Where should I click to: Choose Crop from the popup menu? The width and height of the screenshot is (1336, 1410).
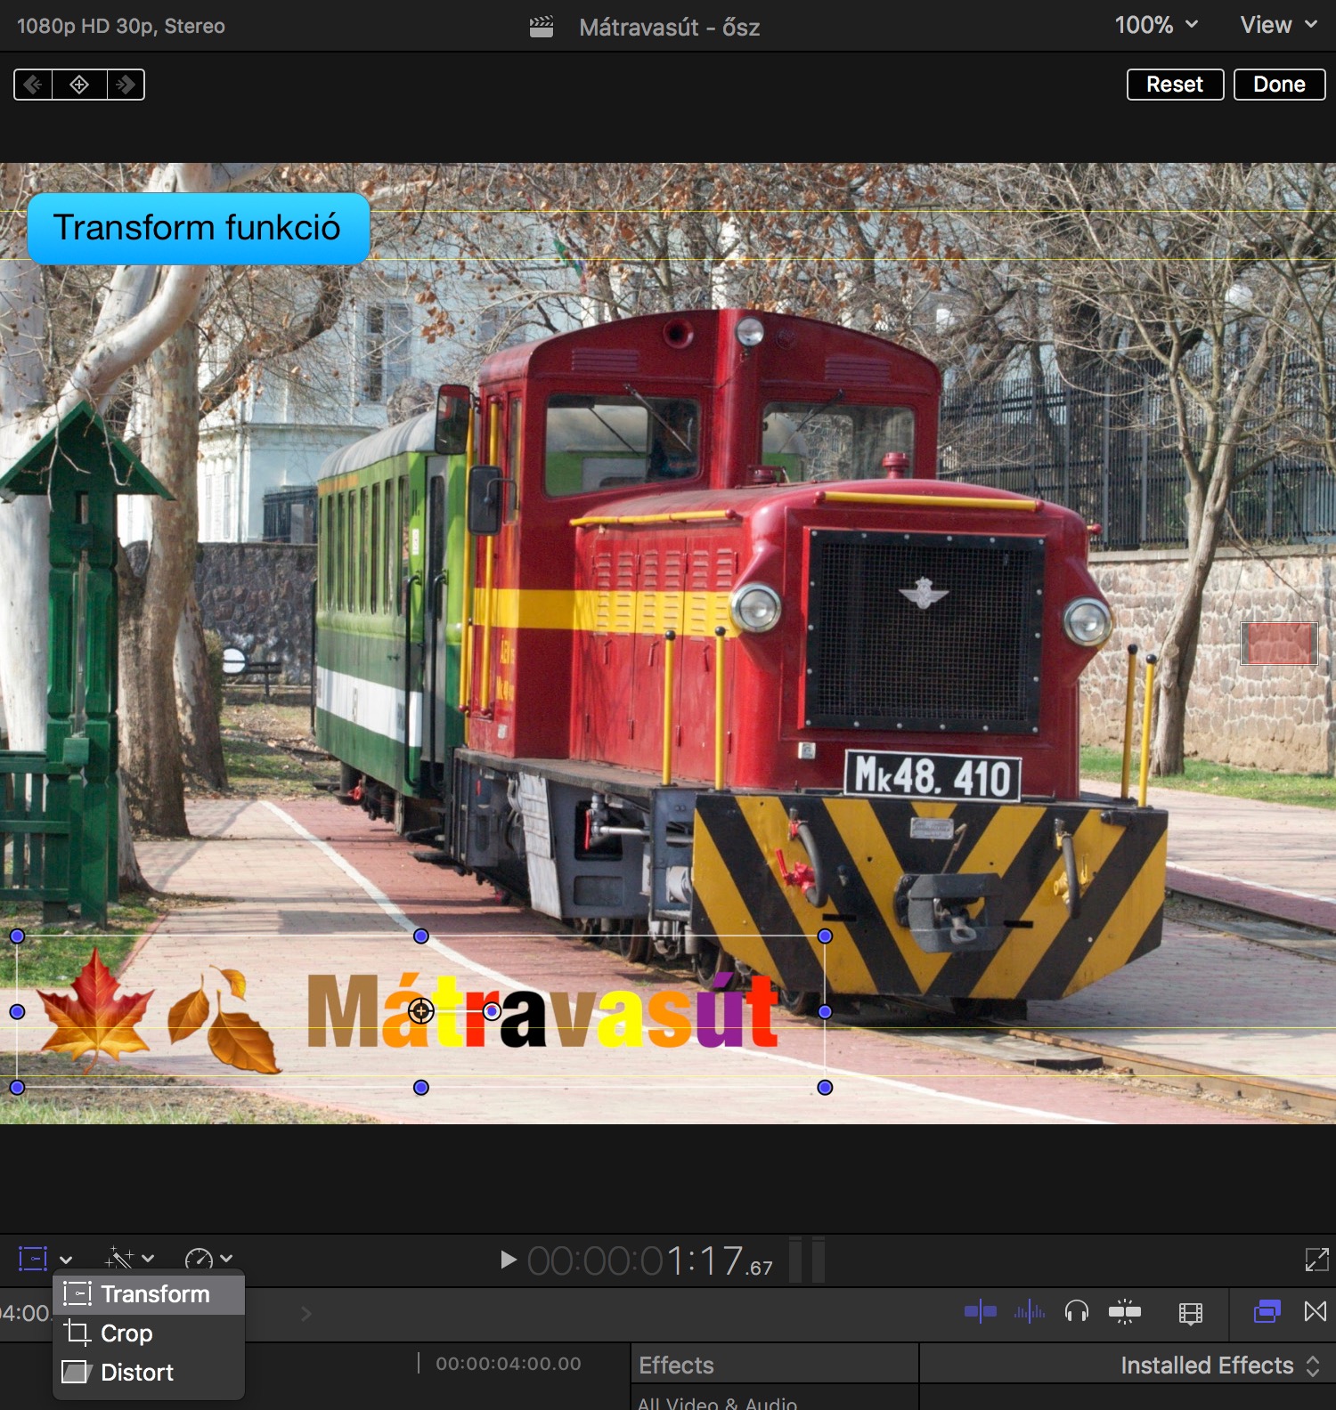point(126,1333)
